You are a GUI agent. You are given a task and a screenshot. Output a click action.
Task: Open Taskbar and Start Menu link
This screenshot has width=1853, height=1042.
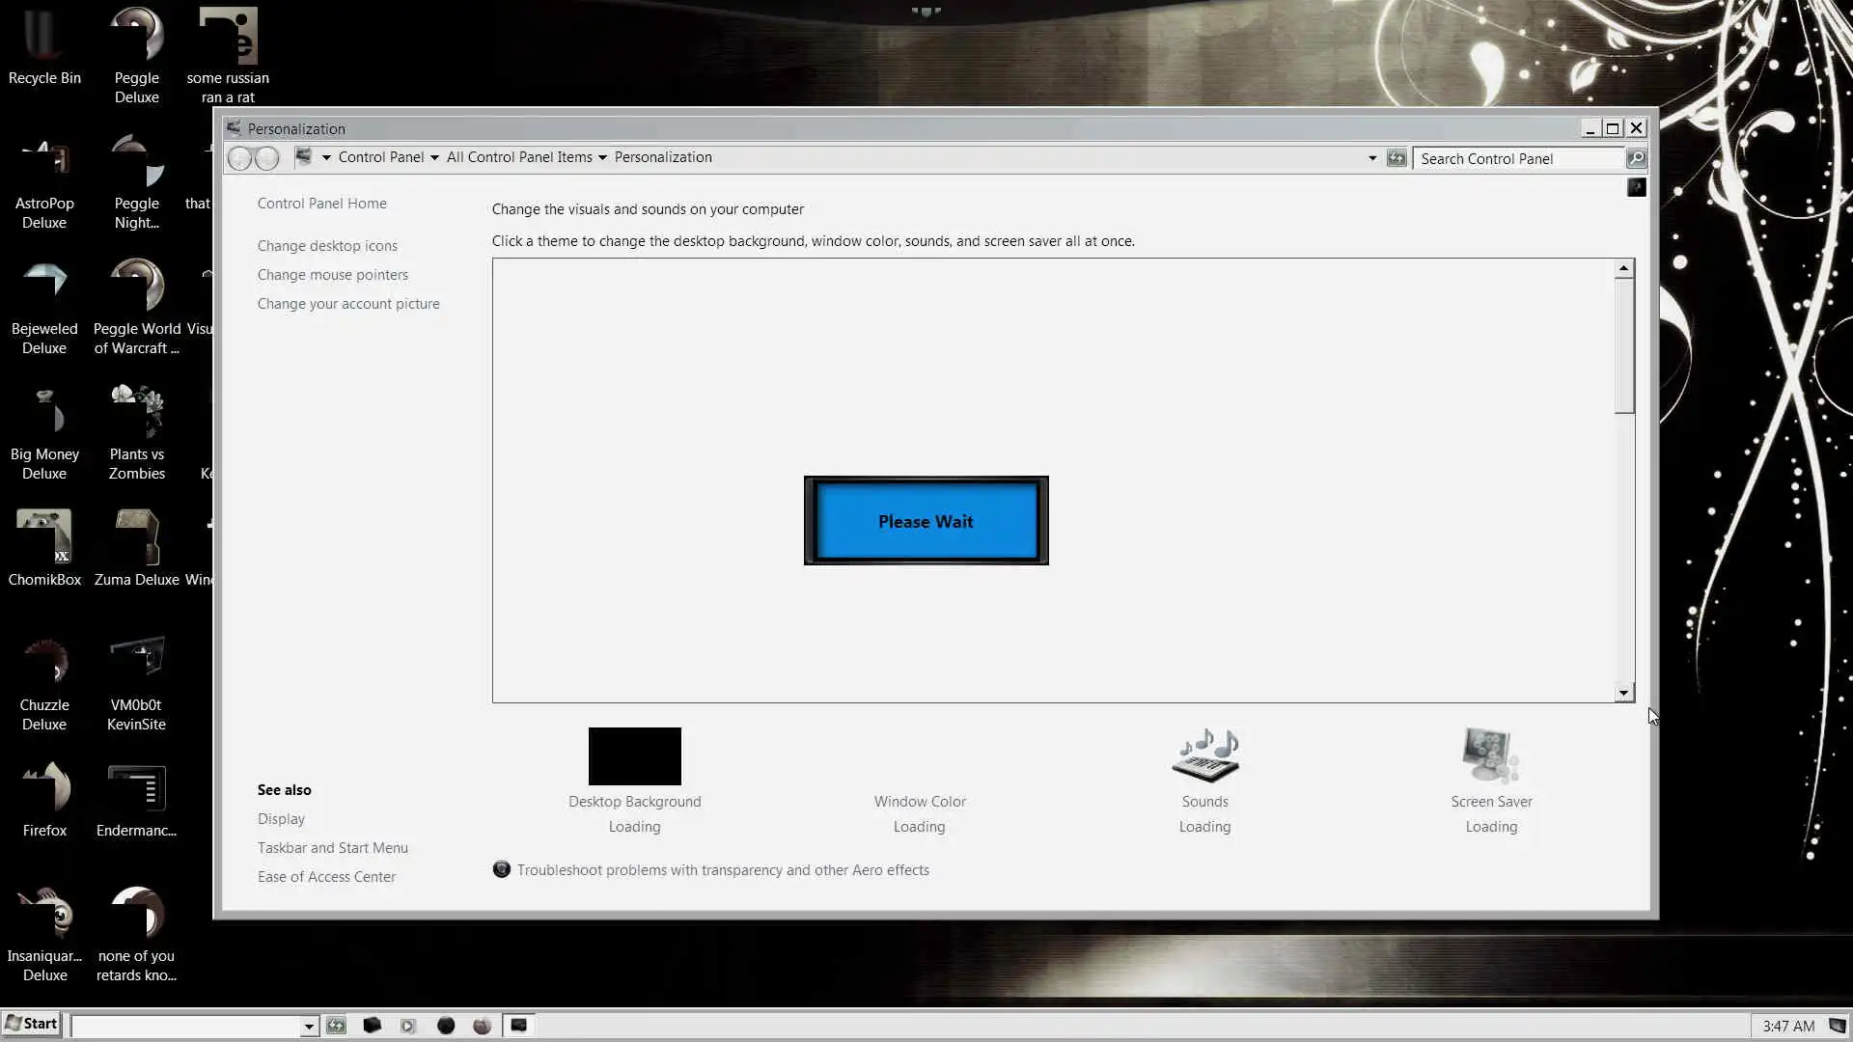(332, 848)
